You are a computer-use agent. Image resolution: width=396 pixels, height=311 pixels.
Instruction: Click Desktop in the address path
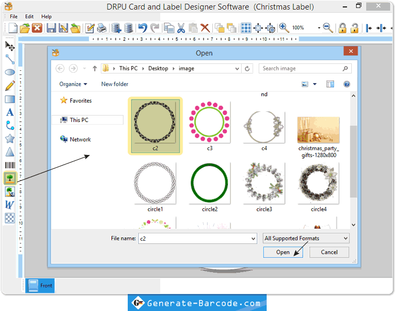(158, 69)
